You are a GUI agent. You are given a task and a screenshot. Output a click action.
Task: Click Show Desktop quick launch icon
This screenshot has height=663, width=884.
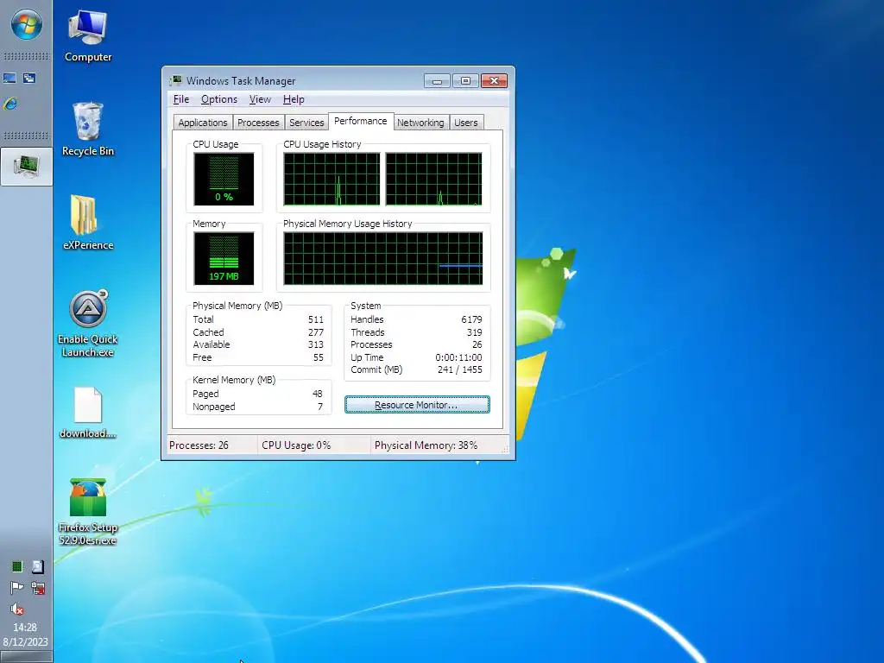click(9, 79)
